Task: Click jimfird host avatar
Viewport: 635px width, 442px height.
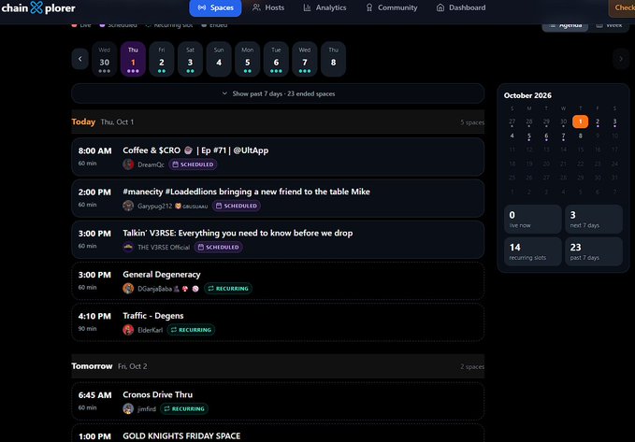Action: click(128, 408)
